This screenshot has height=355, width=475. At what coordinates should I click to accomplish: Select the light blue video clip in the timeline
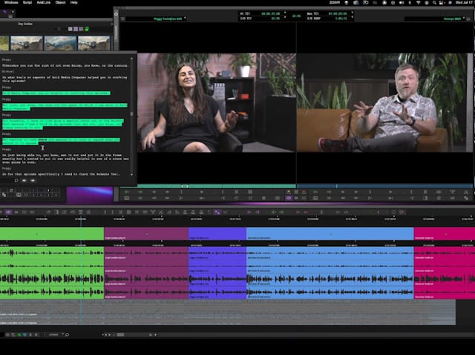(x=330, y=233)
